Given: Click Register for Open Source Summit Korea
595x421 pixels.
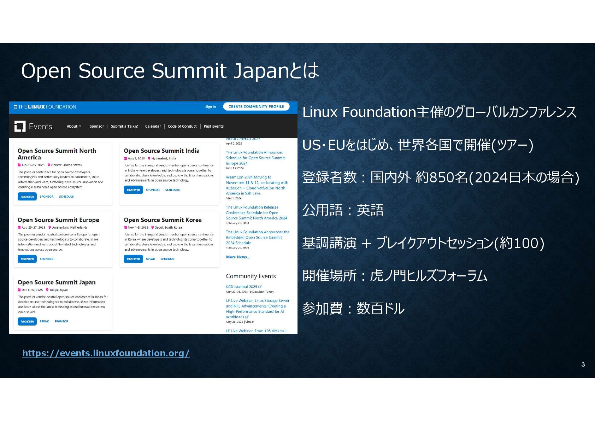Looking at the screenshot, I should (x=133, y=259).
